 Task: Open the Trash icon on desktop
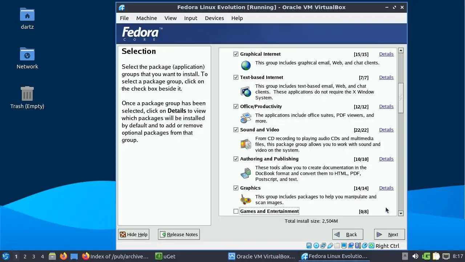pyautogui.click(x=27, y=98)
